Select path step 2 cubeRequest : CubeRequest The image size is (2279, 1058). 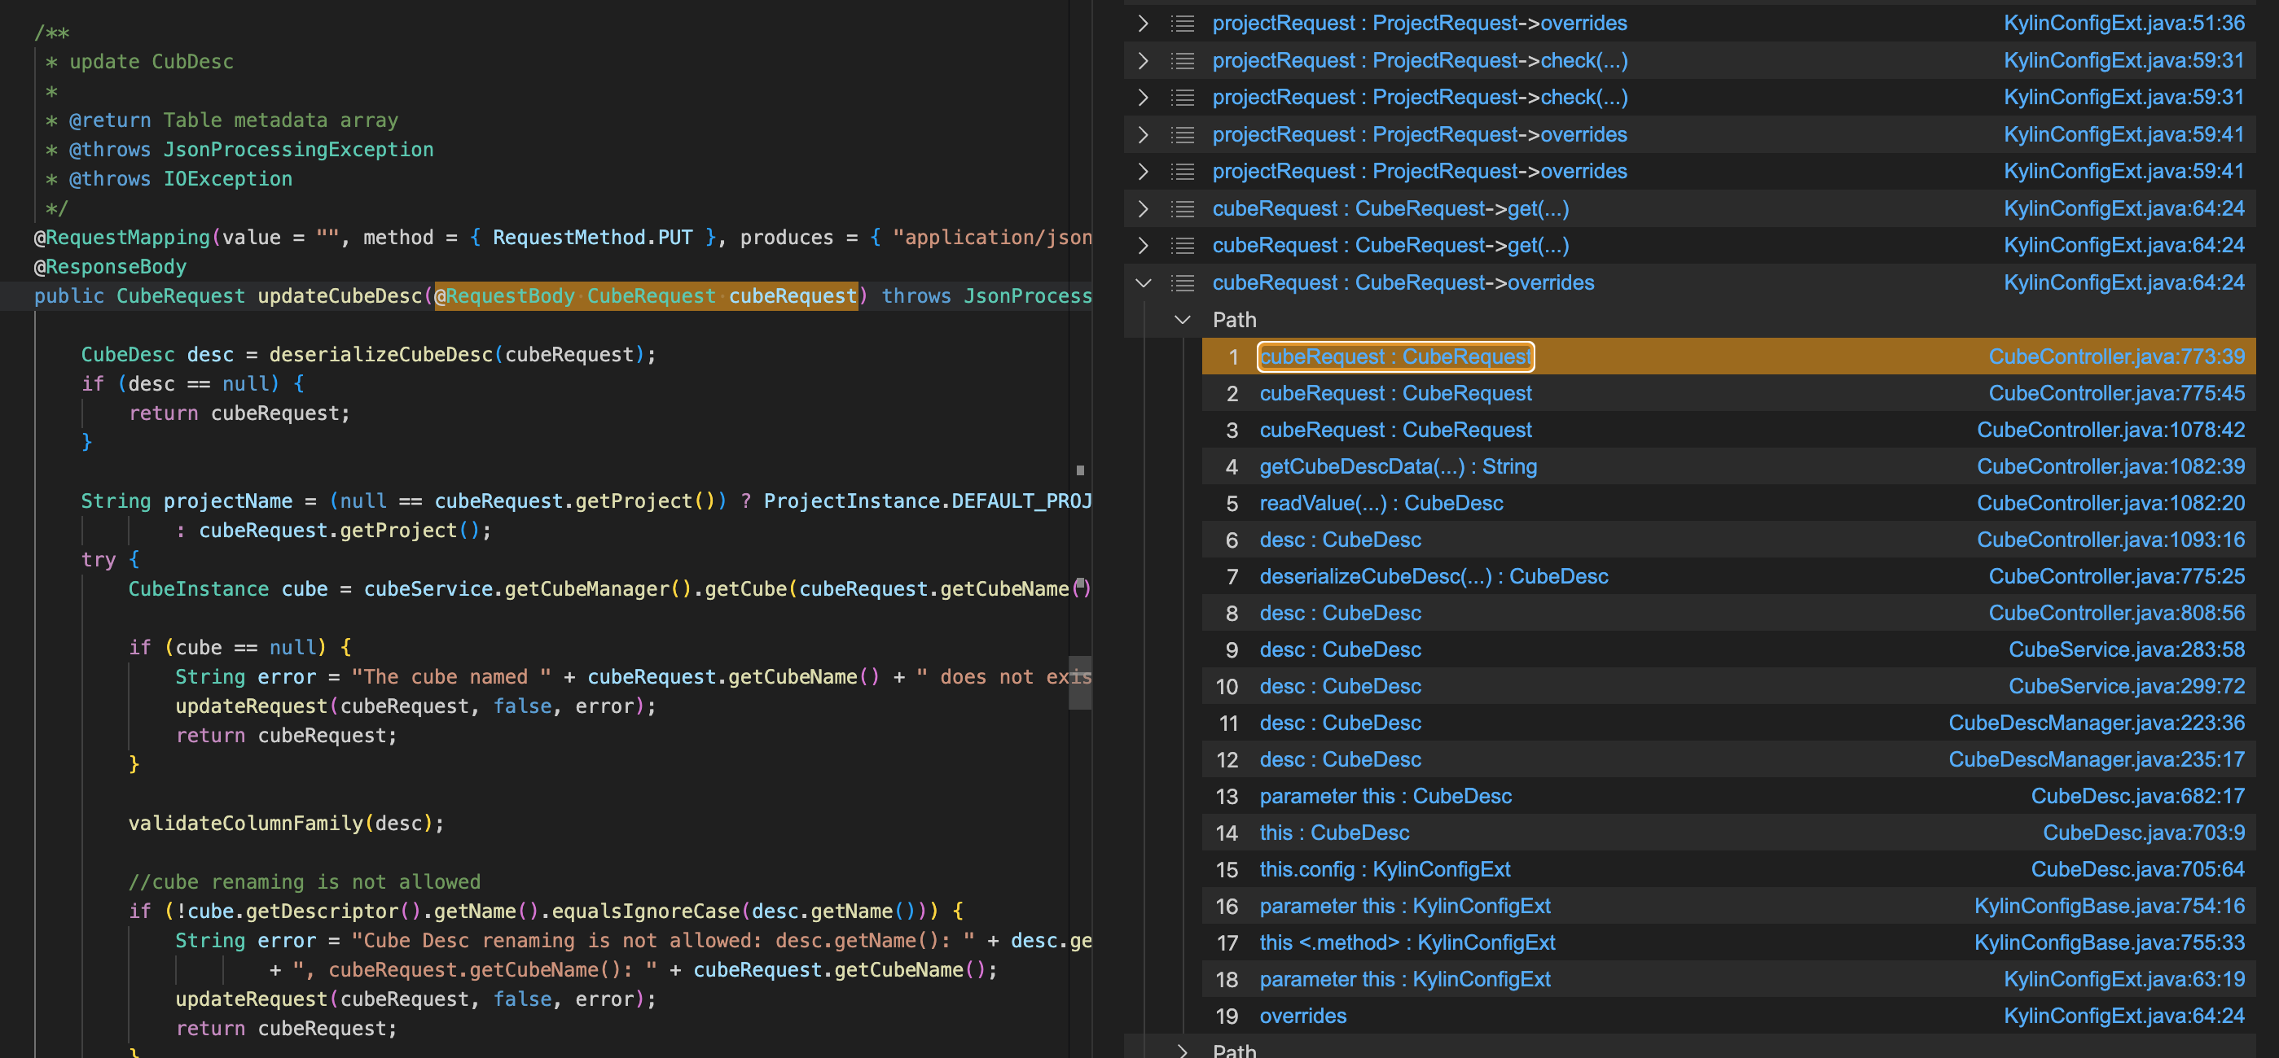coord(1395,393)
